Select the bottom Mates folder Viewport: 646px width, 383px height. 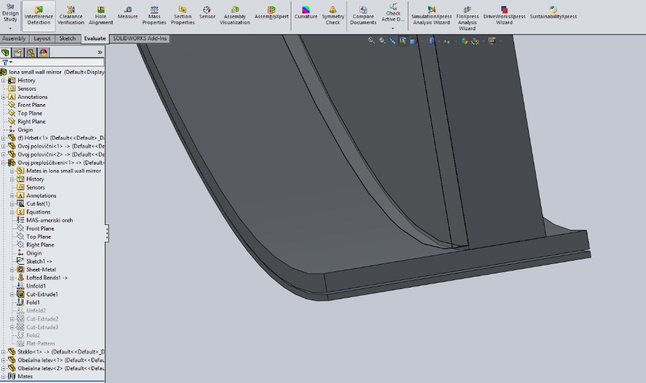tap(25, 376)
